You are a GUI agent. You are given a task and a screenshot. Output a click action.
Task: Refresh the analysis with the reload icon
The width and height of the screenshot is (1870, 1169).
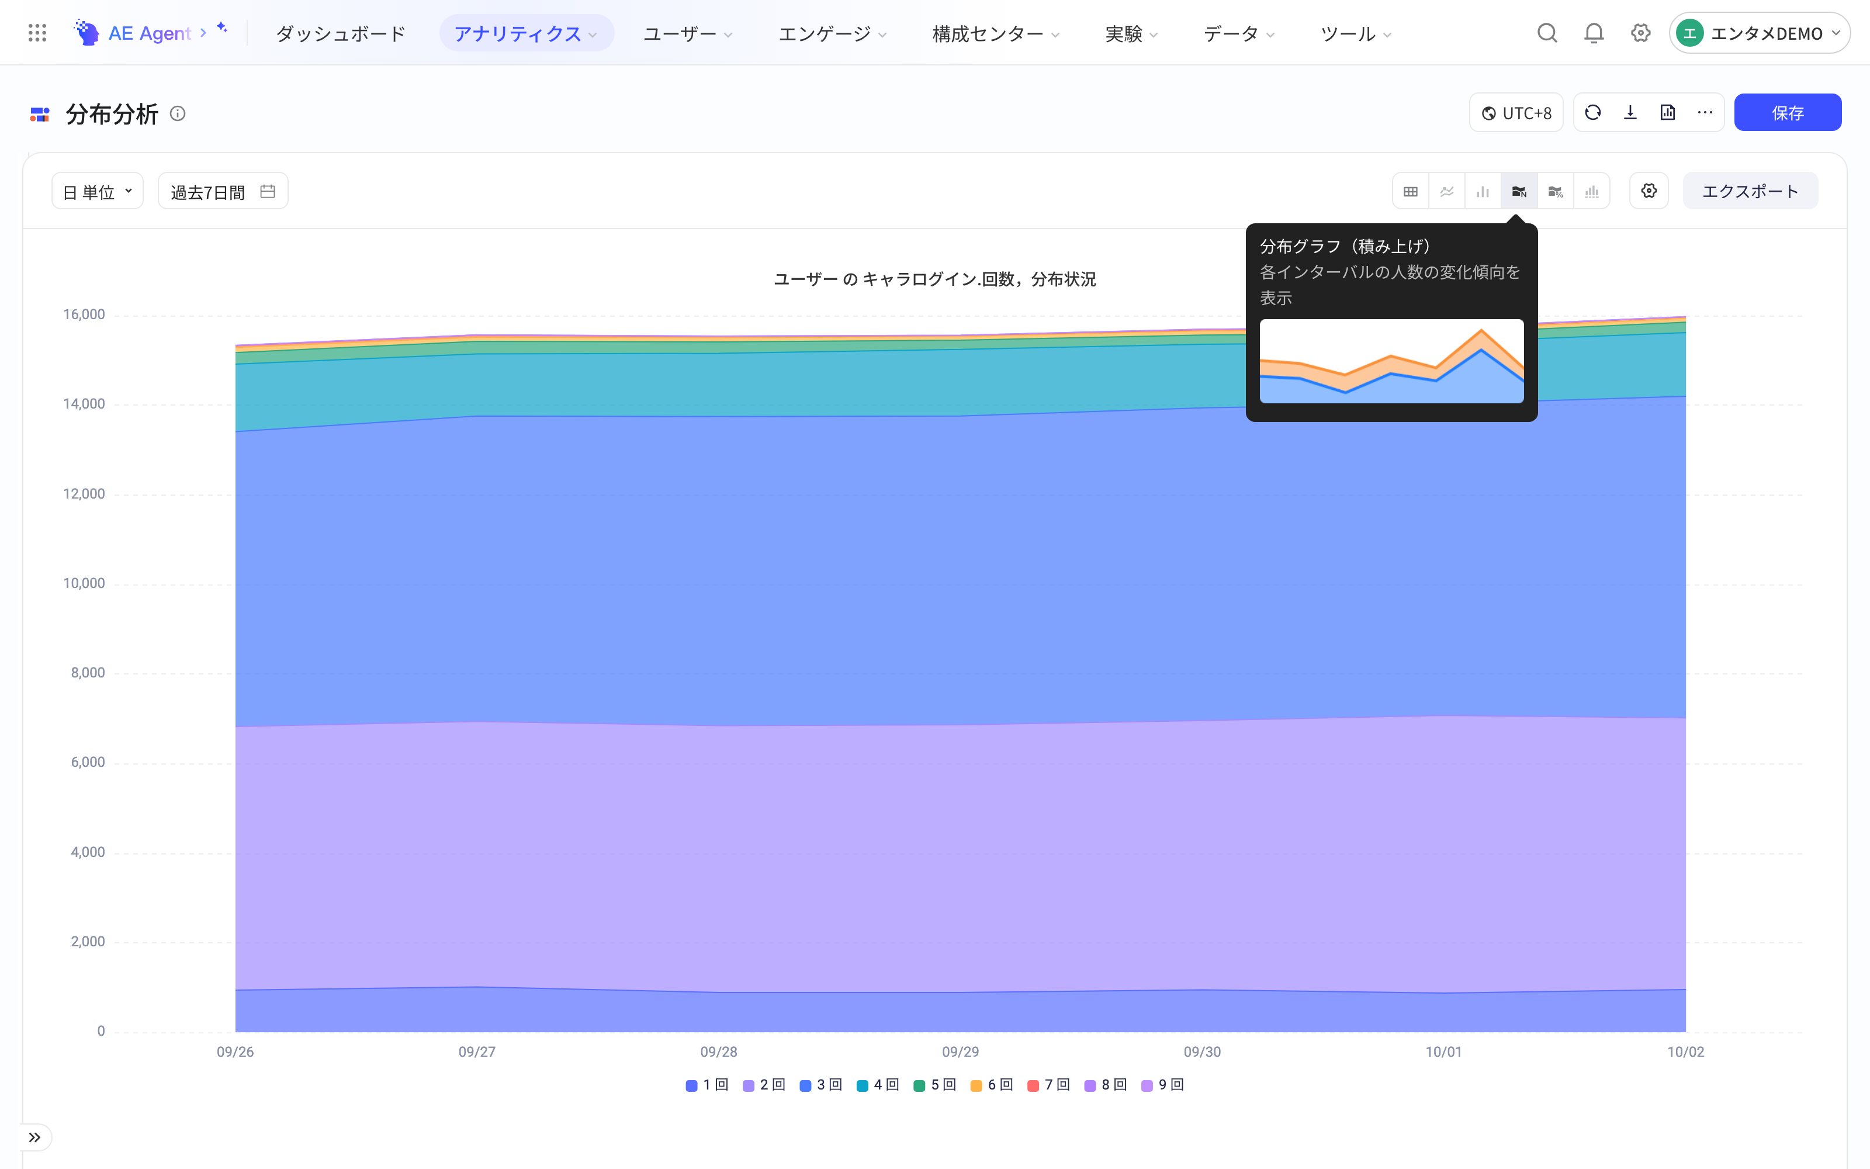(x=1592, y=113)
